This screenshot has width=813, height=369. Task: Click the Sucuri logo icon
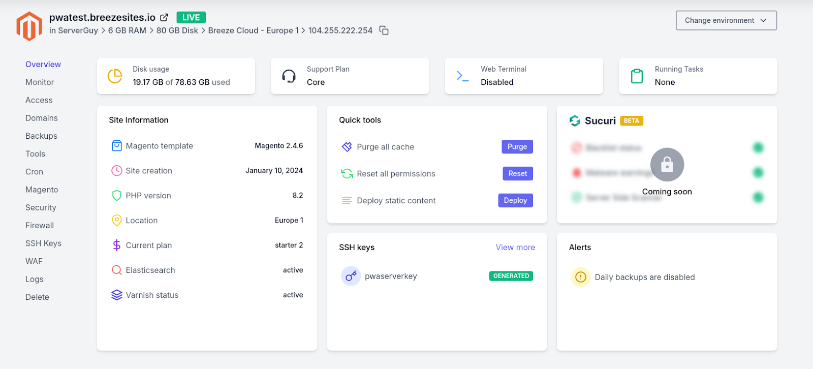click(x=575, y=121)
